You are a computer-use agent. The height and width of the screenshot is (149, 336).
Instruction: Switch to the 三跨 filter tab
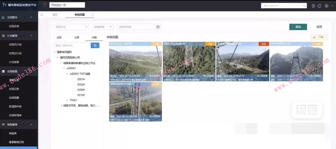77,37
